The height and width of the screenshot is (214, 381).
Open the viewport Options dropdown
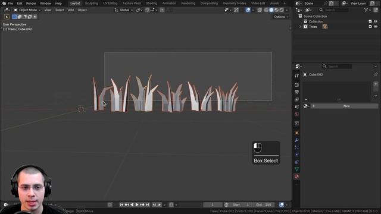tap(281, 17)
